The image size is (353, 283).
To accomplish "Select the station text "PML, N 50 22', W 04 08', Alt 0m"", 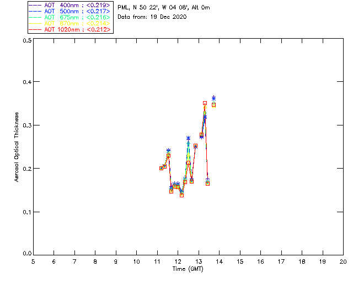I will click(164, 7).
